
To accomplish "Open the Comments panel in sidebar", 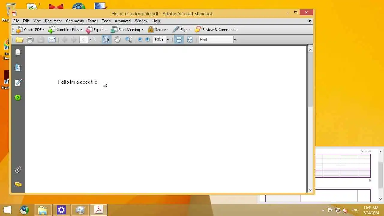I will coord(18,184).
